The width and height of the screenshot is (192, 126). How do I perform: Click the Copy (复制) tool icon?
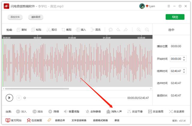22,30
